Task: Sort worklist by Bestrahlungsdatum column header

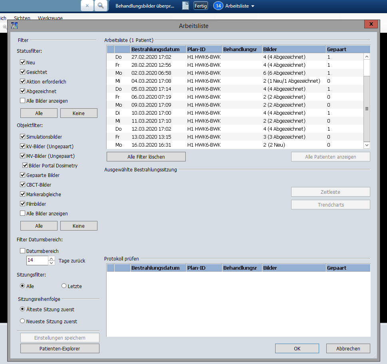Action: pyautogui.click(x=158, y=50)
